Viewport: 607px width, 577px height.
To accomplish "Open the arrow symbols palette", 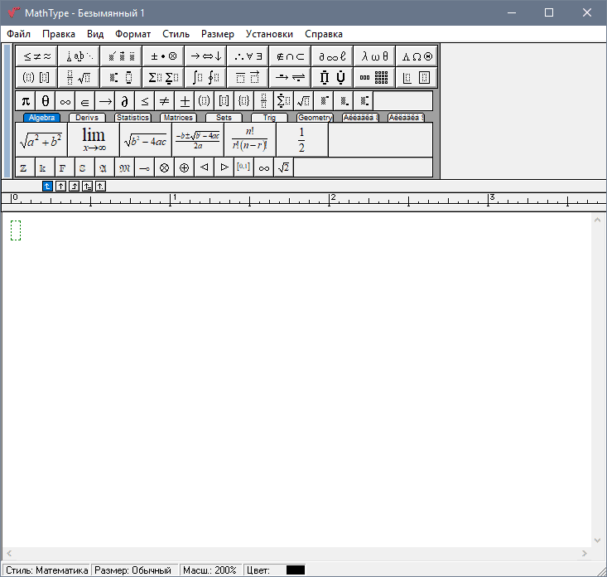I will (205, 56).
